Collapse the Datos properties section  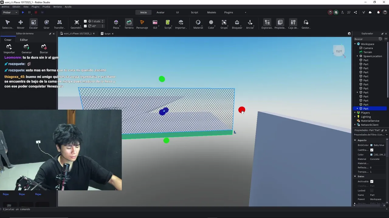(355, 176)
